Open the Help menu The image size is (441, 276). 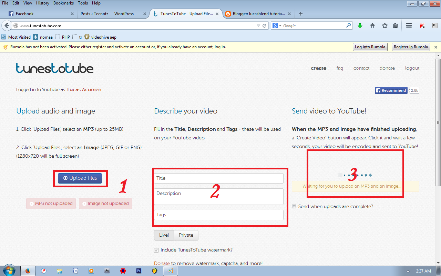[96, 3]
